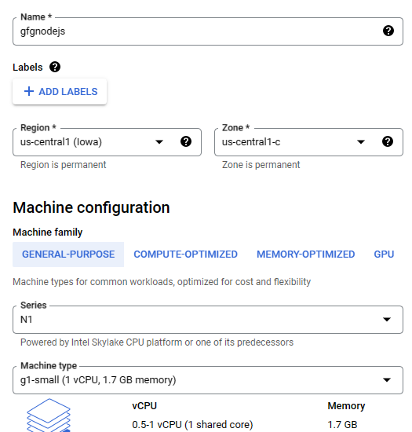412x432 pixels.
Task: Show help for the Region field
Action: click(x=186, y=141)
